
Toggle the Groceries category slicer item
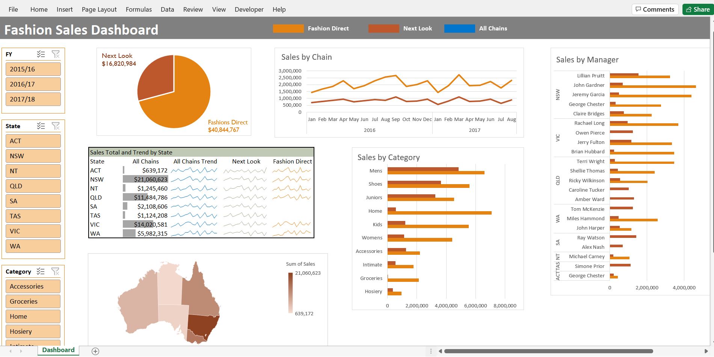(x=33, y=301)
